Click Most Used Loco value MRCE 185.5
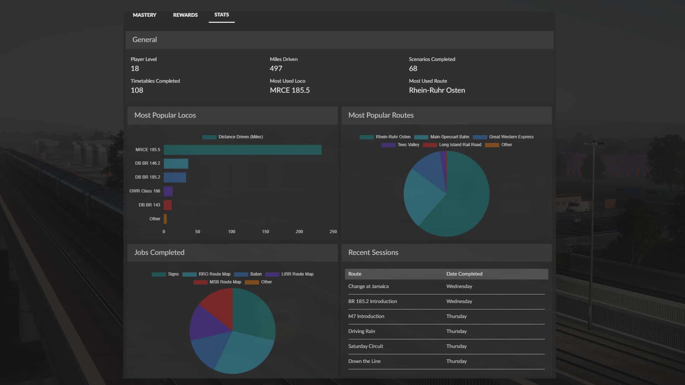The height and width of the screenshot is (385, 685). tap(290, 90)
